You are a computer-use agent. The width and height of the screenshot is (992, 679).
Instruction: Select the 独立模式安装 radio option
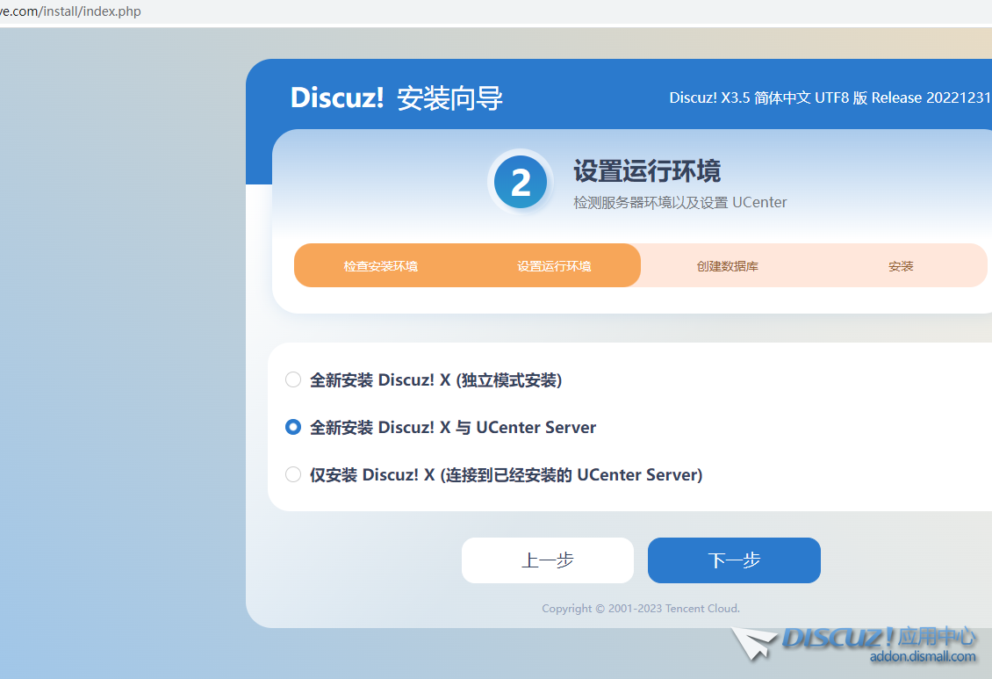pos(293,379)
